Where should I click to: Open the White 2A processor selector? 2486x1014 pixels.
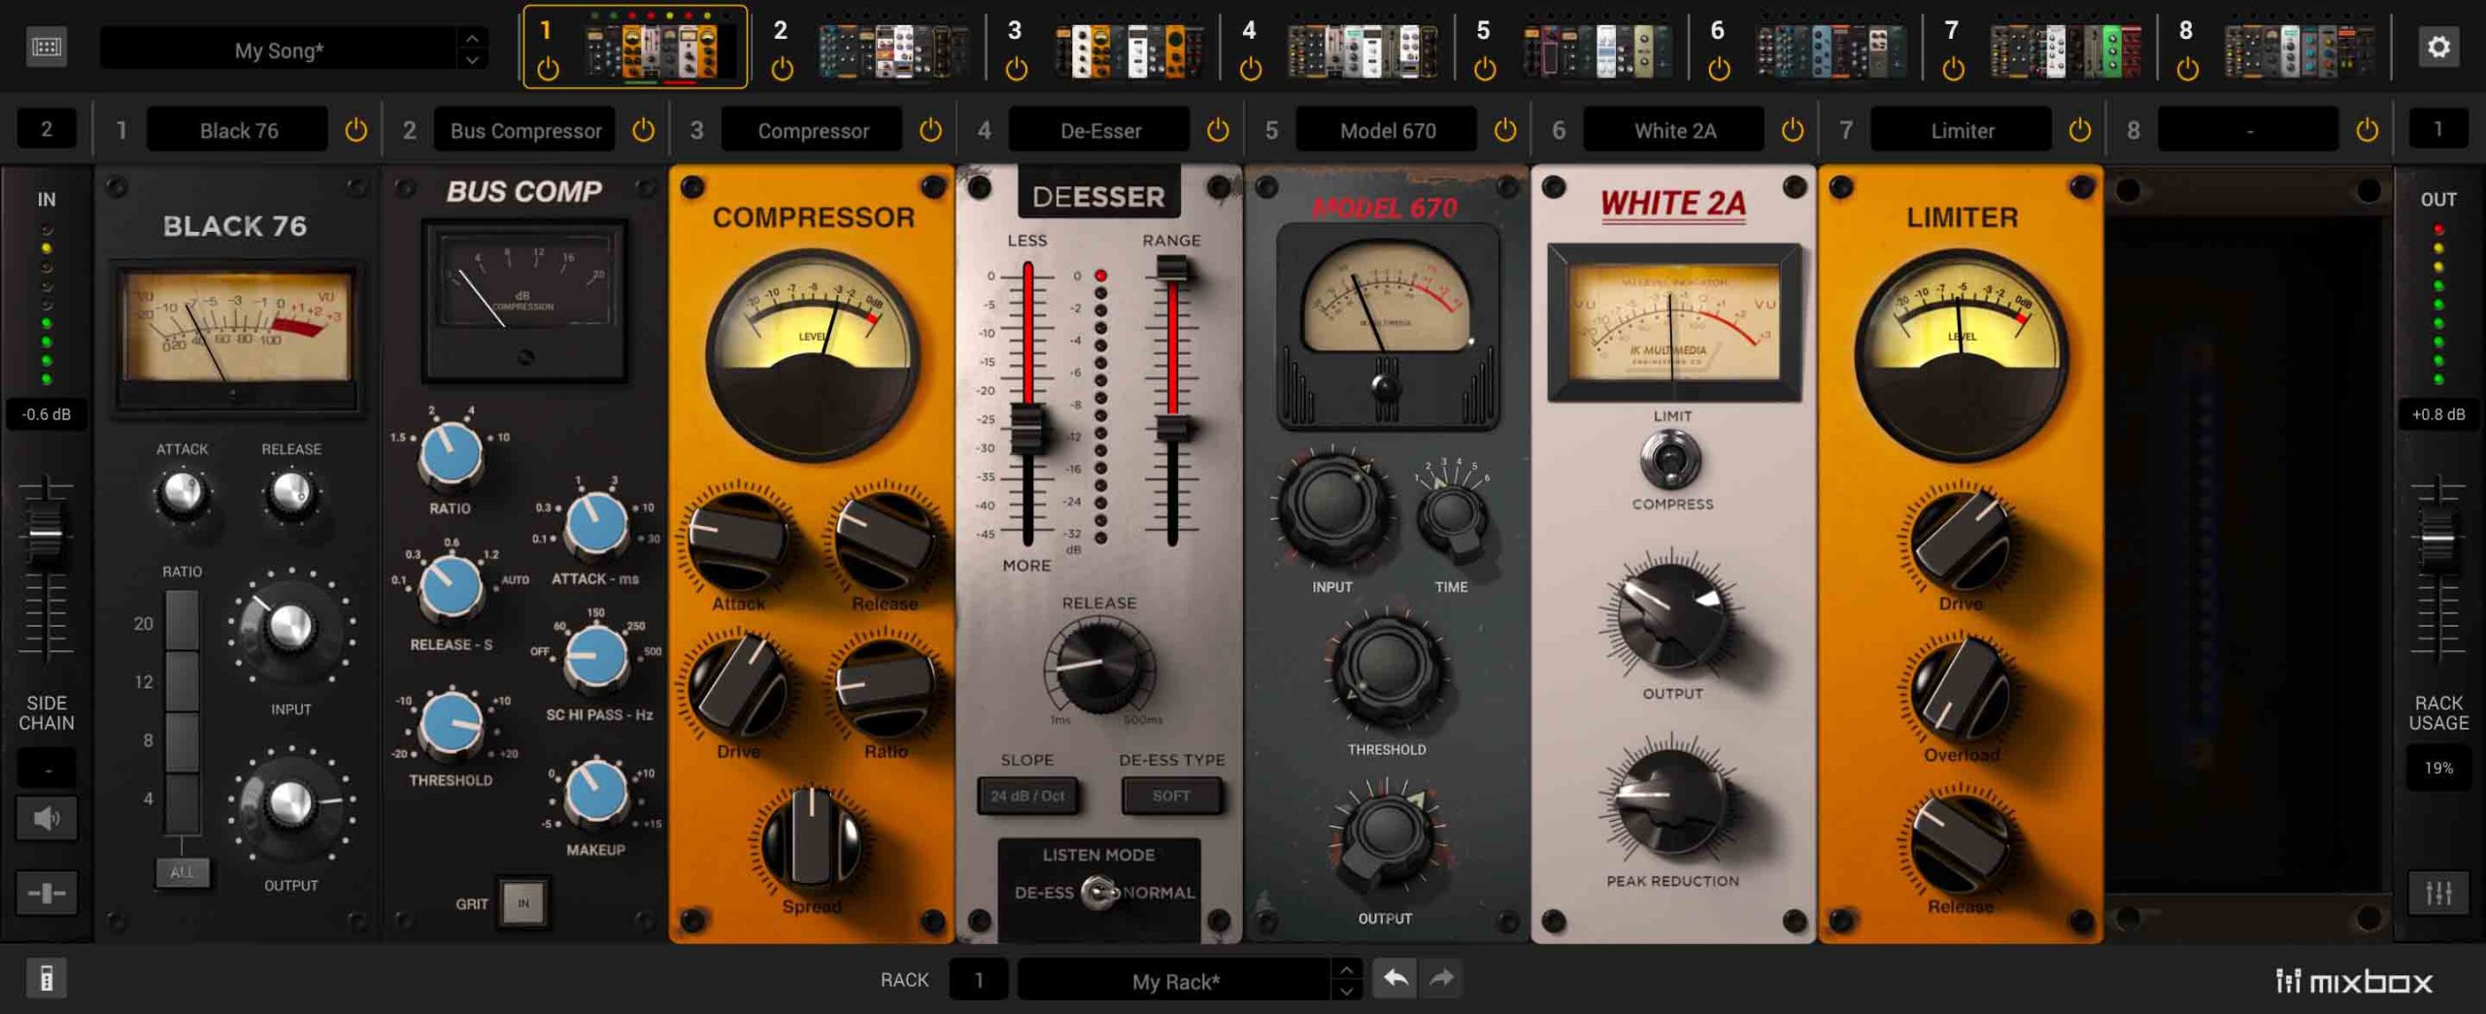coord(1674,130)
